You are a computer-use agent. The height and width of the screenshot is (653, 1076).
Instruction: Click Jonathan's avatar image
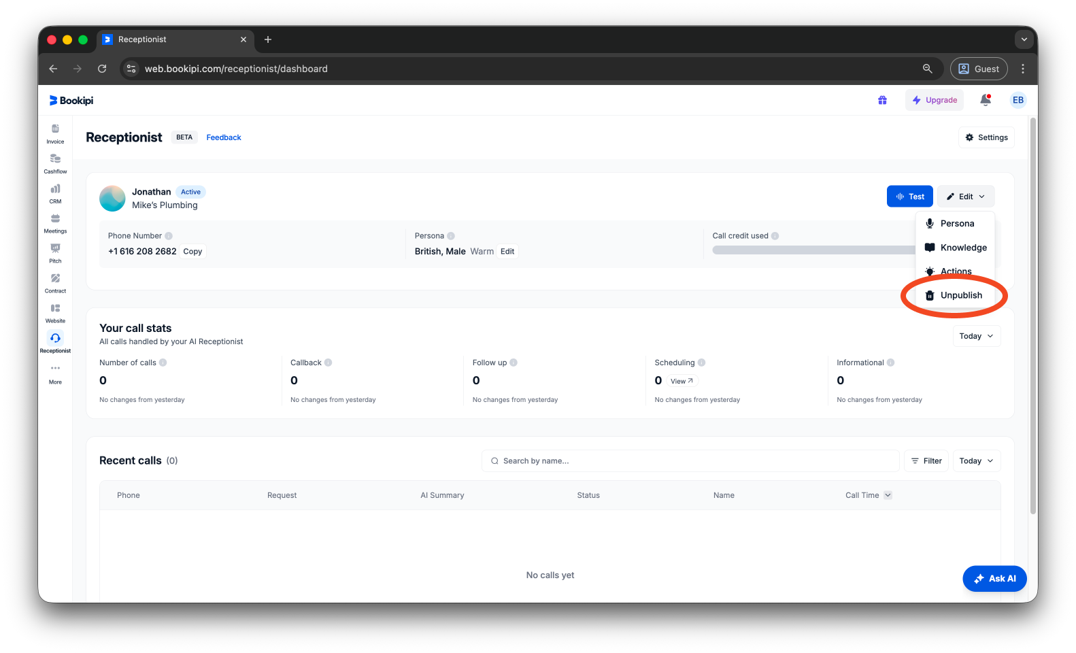click(112, 199)
